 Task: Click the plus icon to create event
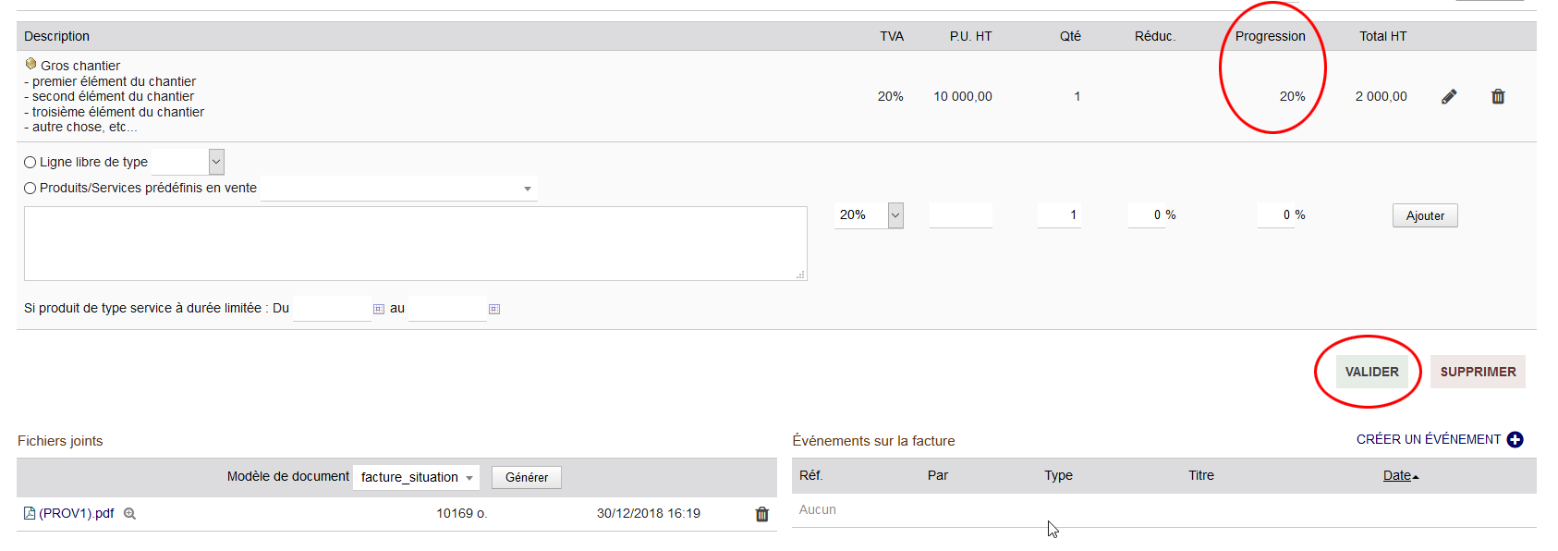tap(1515, 439)
